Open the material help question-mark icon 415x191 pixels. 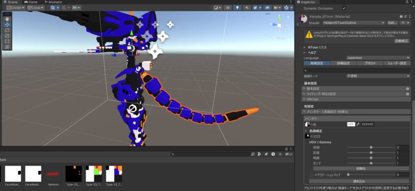(x=401, y=16)
